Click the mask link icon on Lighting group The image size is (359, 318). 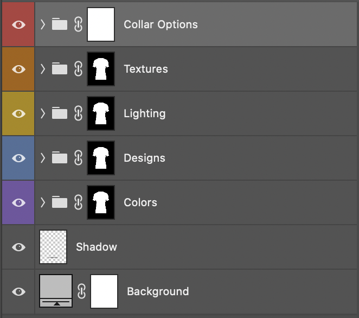(x=78, y=113)
